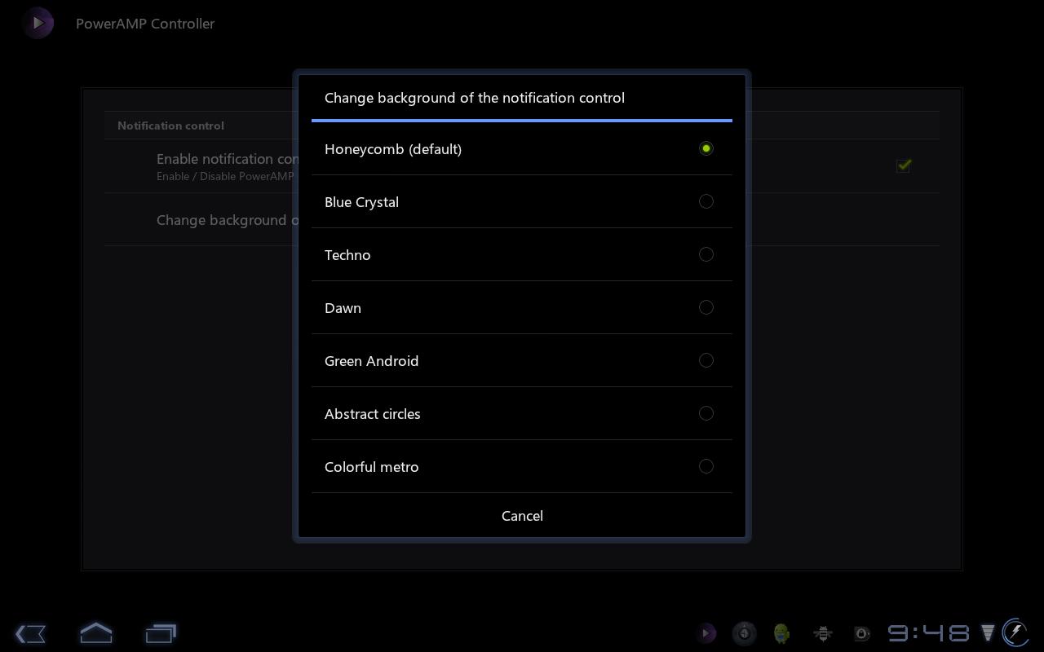Pick the Dawn radio button
The width and height of the screenshot is (1044, 652).
click(706, 307)
